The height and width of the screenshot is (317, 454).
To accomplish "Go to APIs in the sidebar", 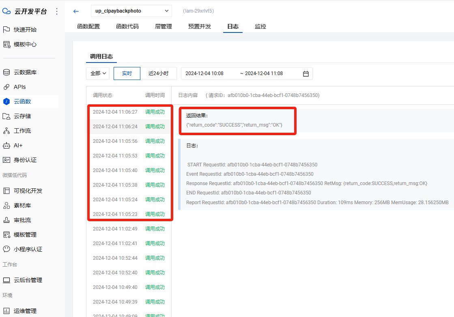I will [20, 87].
